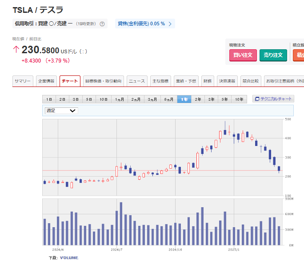Click the 2024/4 axis label
This screenshot has width=304, height=260.
(x=58, y=250)
